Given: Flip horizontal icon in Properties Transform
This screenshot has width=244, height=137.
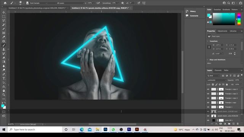Looking at the screenshot, I should point(230,53).
